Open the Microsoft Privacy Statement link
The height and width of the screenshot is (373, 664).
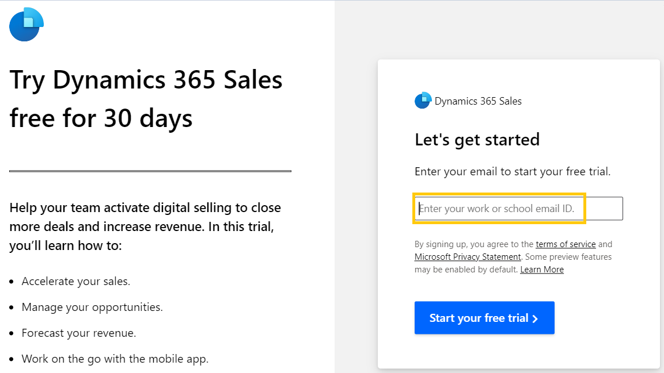point(468,257)
